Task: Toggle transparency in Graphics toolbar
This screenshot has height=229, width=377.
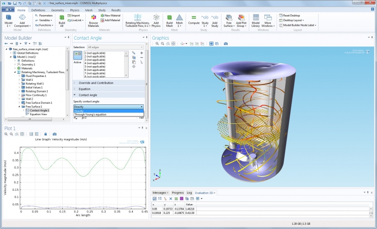Action: (x=217, y=43)
